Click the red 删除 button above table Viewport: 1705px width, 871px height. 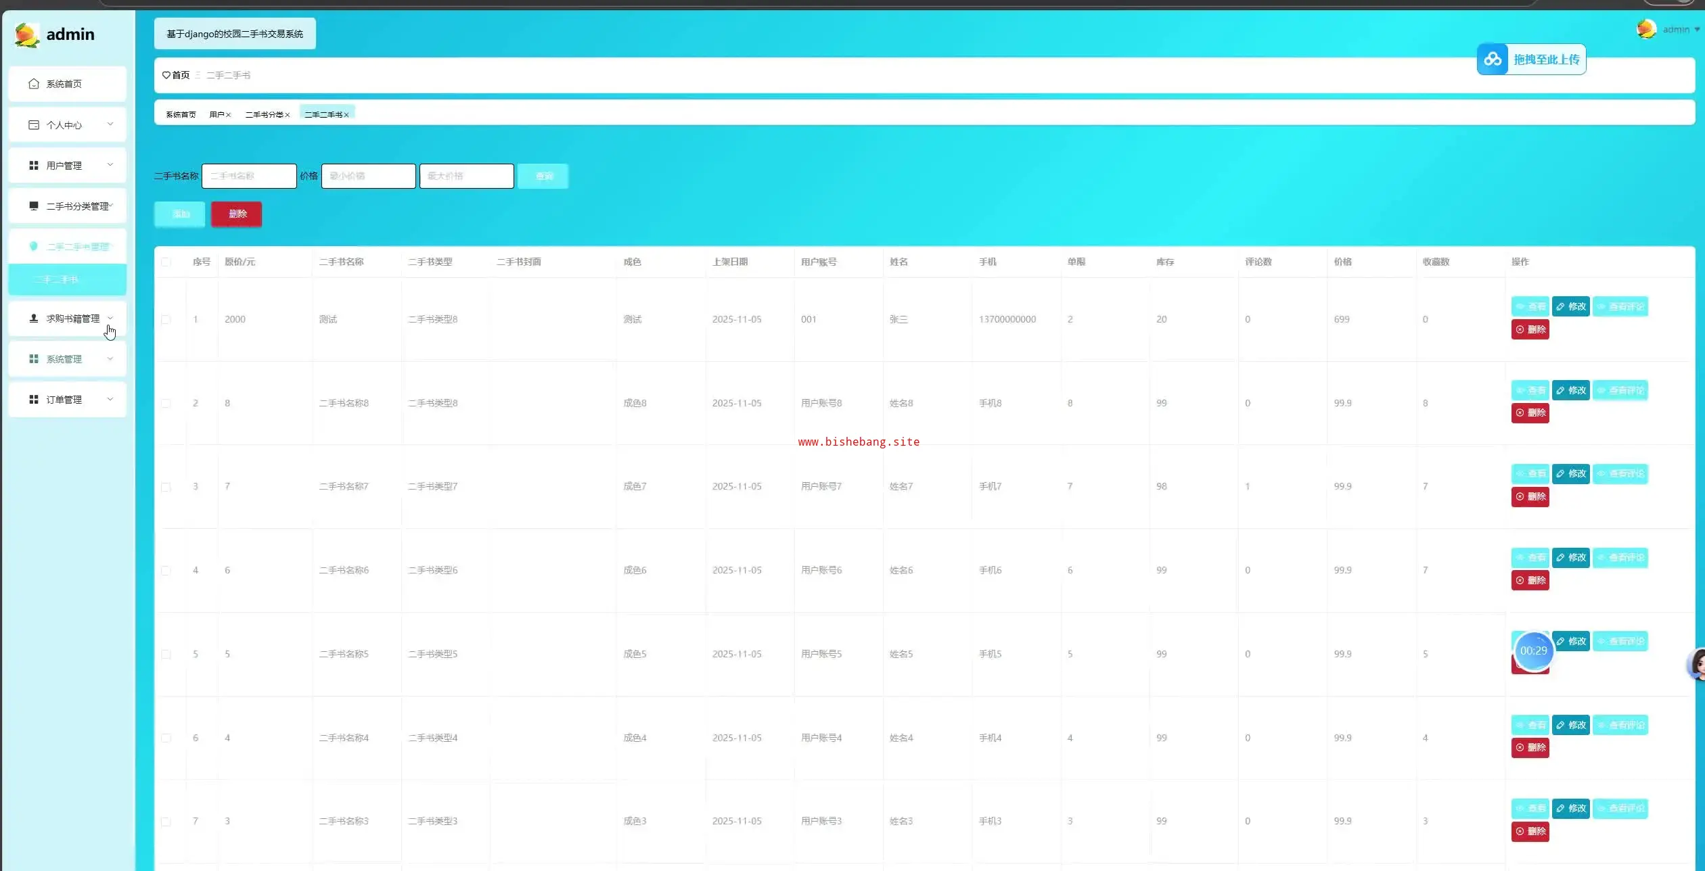(x=237, y=214)
